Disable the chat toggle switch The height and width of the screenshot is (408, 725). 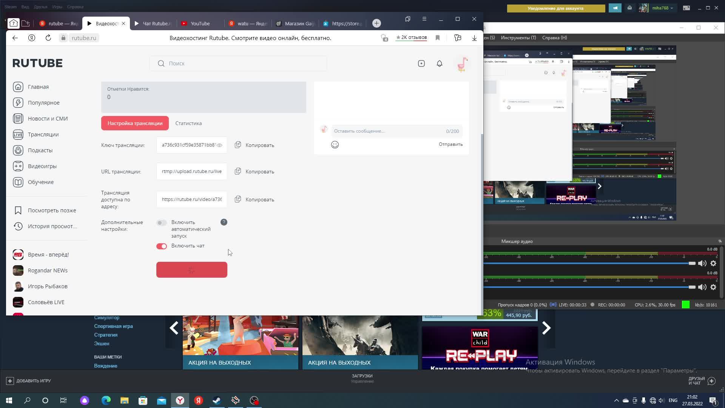click(x=162, y=246)
